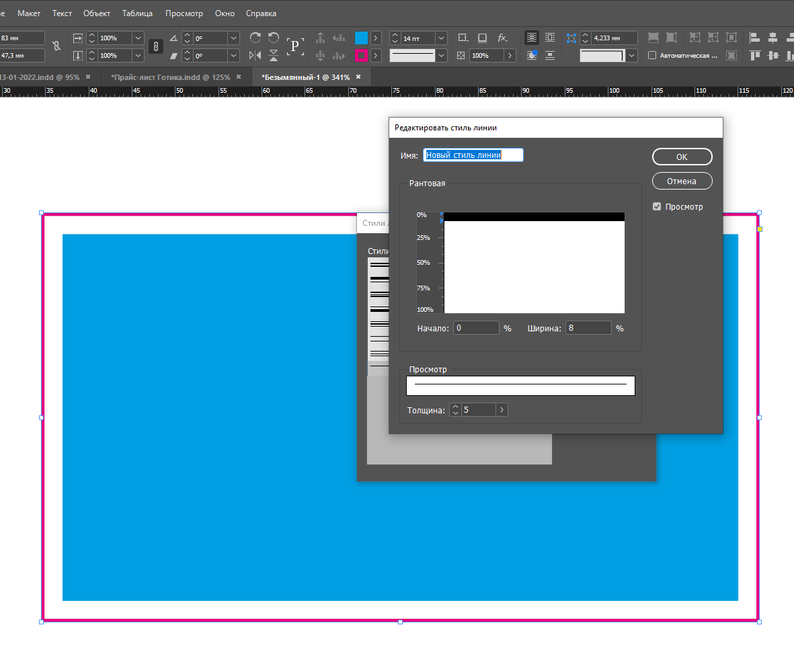Click the Начало start value field
The height and width of the screenshot is (658, 794).
[476, 329]
